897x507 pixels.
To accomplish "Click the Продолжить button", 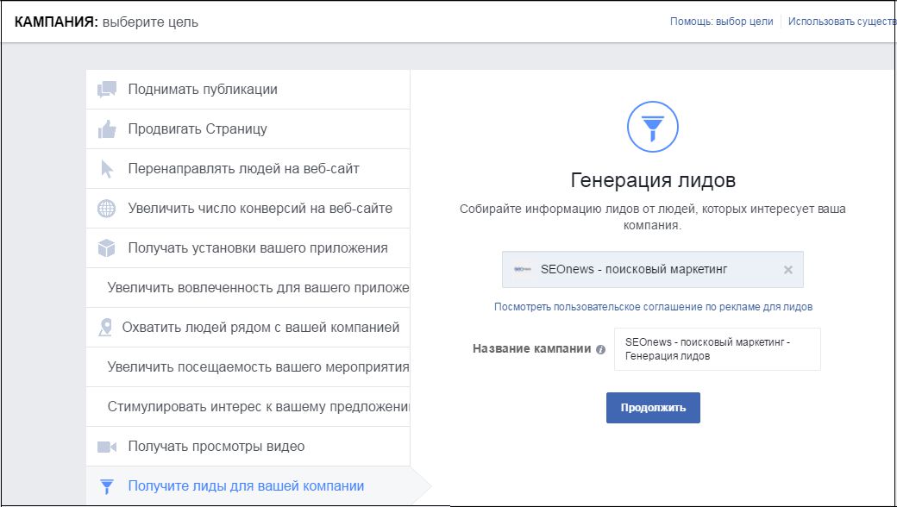I will tap(653, 408).
